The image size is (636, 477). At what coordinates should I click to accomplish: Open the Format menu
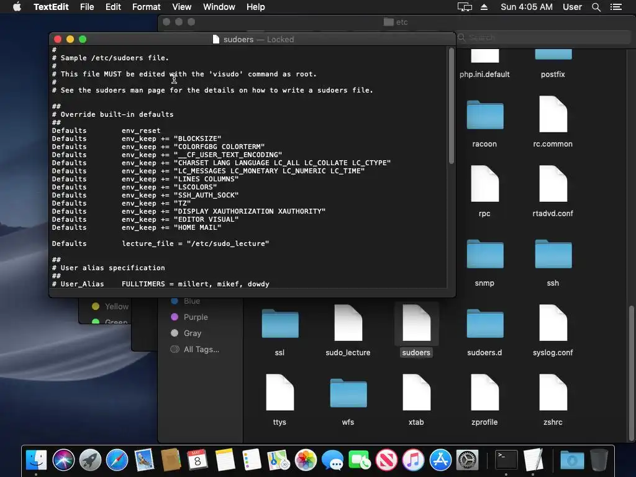[147, 7]
